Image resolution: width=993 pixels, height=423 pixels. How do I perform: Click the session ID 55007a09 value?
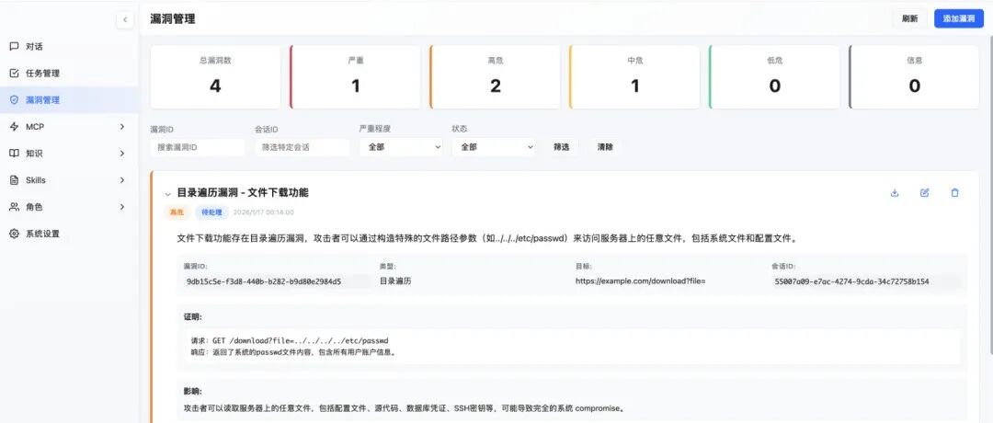click(851, 281)
